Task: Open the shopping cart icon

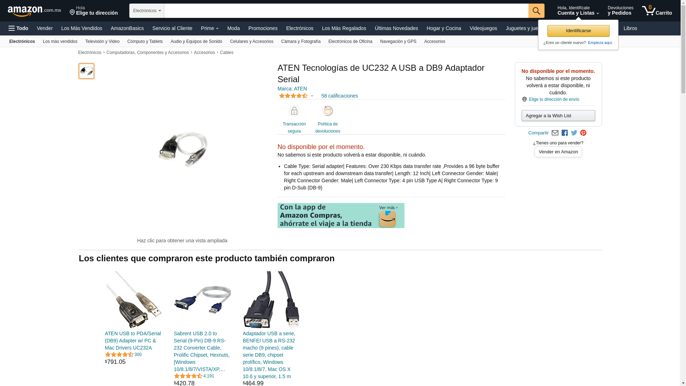Action: point(657,11)
